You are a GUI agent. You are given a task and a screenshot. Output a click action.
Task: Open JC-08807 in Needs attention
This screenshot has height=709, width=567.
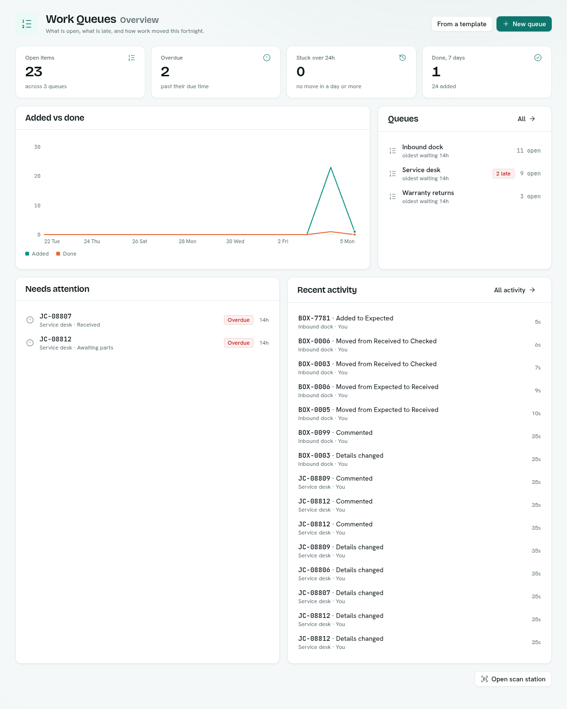(x=147, y=320)
